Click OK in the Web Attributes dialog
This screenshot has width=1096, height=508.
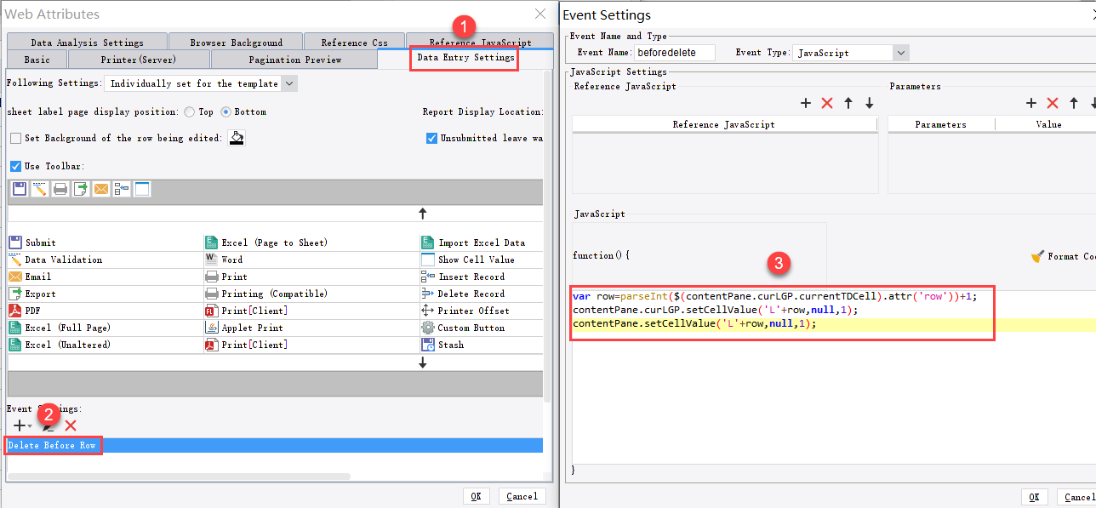[x=477, y=496]
